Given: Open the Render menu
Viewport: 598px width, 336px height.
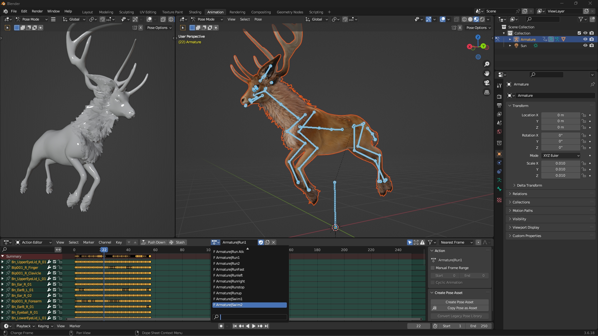Looking at the screenshot, I should (37, 11).
